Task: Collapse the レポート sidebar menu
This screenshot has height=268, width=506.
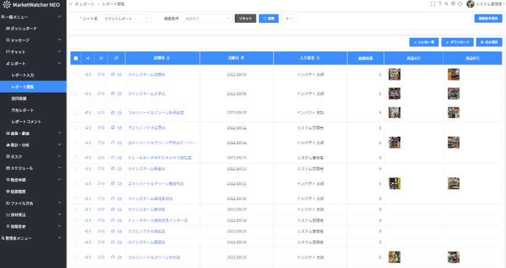Action: click(x=33, y=63)
